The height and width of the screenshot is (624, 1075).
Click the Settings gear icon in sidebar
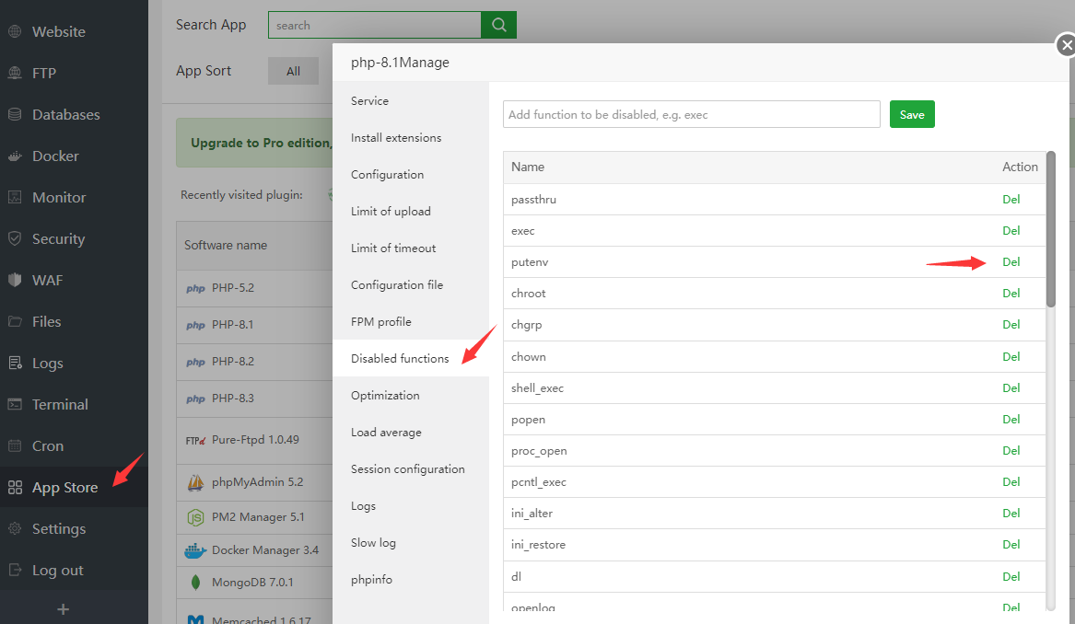[15, 529]
